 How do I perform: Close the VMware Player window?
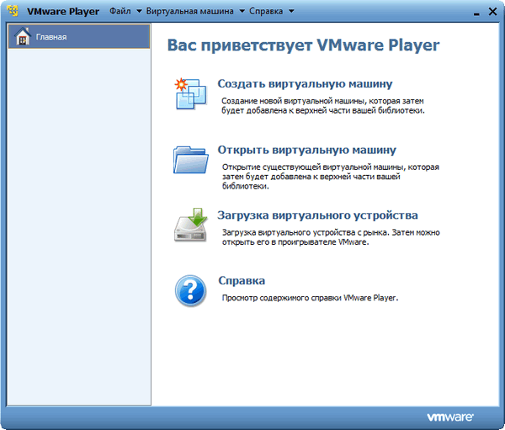point(492,12)
